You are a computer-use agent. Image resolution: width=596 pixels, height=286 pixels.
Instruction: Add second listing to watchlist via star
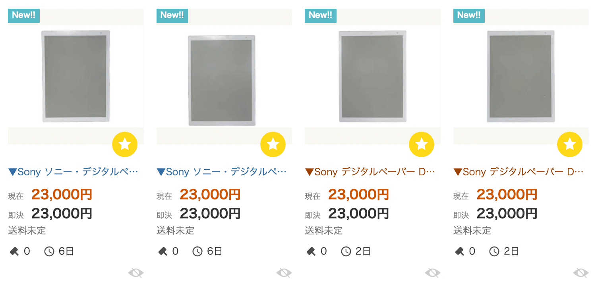(x=273, y=144)
